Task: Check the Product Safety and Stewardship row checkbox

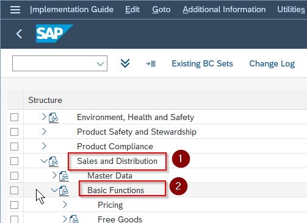Action: tap(14, 132)
